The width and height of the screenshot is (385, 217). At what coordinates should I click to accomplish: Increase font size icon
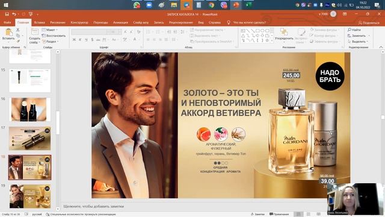pyautogui.click(x=126, y=32)
